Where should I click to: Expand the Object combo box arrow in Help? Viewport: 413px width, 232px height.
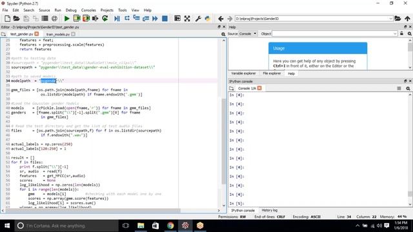click(x=395, y=34)
